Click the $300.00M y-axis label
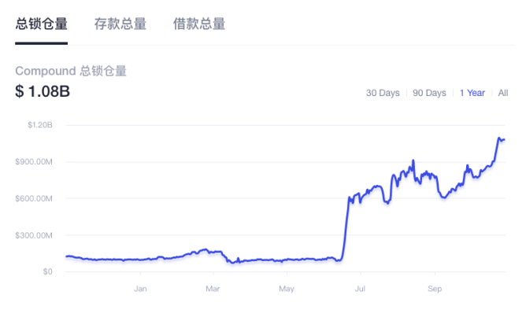Viewport: 526px width, 321px height. coord(34,235)
